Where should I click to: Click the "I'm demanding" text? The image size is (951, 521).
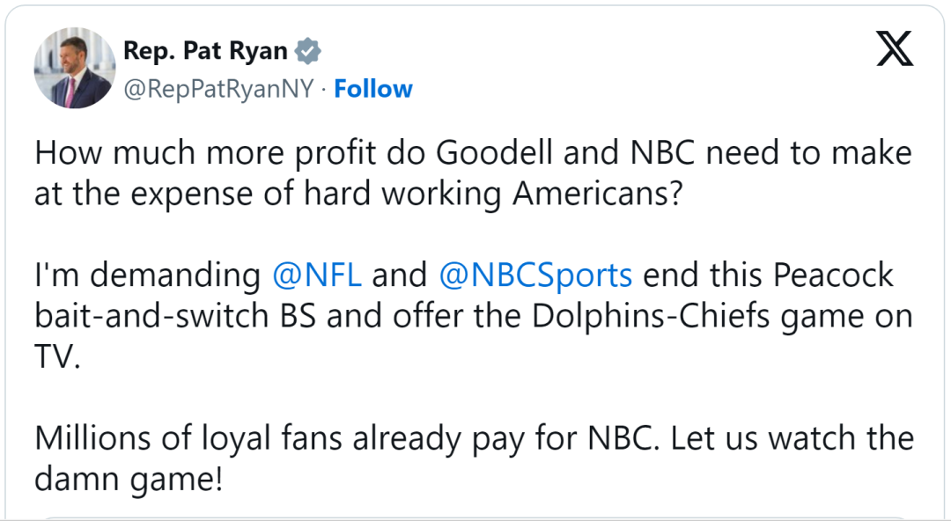(147, 275)
